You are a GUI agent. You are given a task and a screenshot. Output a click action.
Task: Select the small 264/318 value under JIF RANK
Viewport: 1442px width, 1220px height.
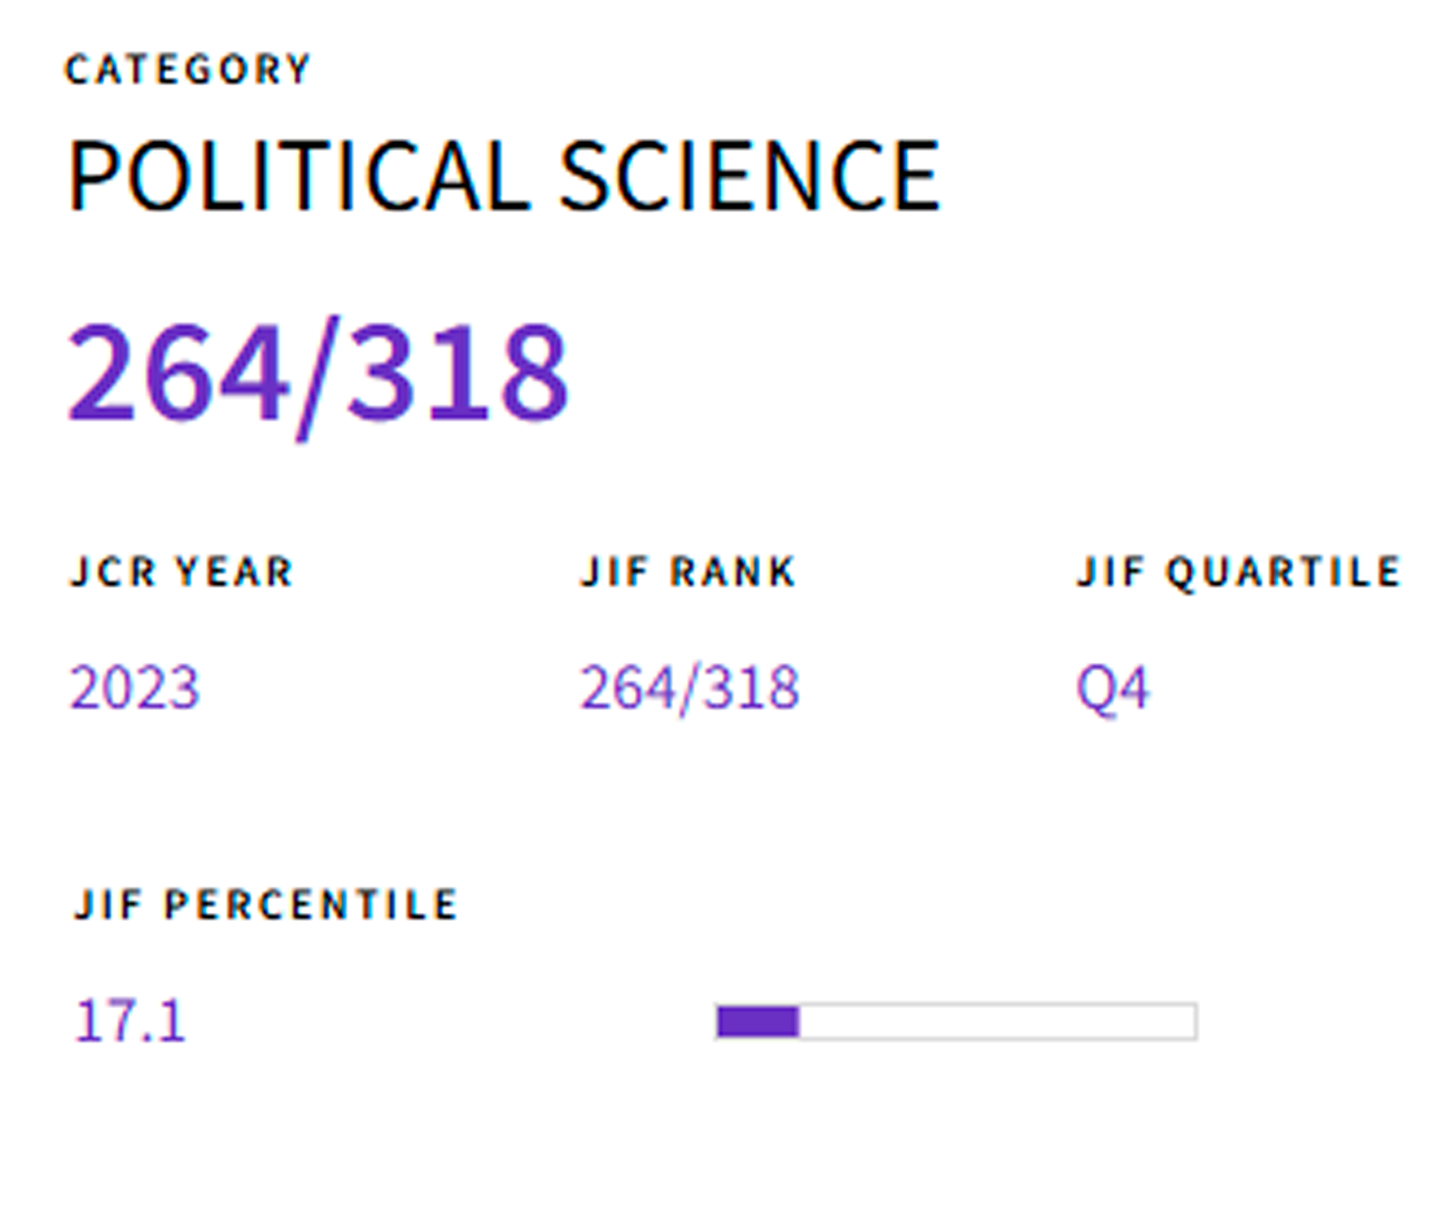(689, 688)
